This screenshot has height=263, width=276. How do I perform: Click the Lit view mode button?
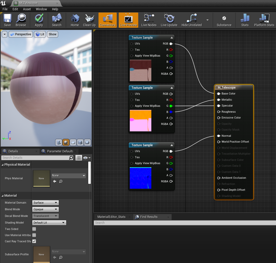(40, 34)
